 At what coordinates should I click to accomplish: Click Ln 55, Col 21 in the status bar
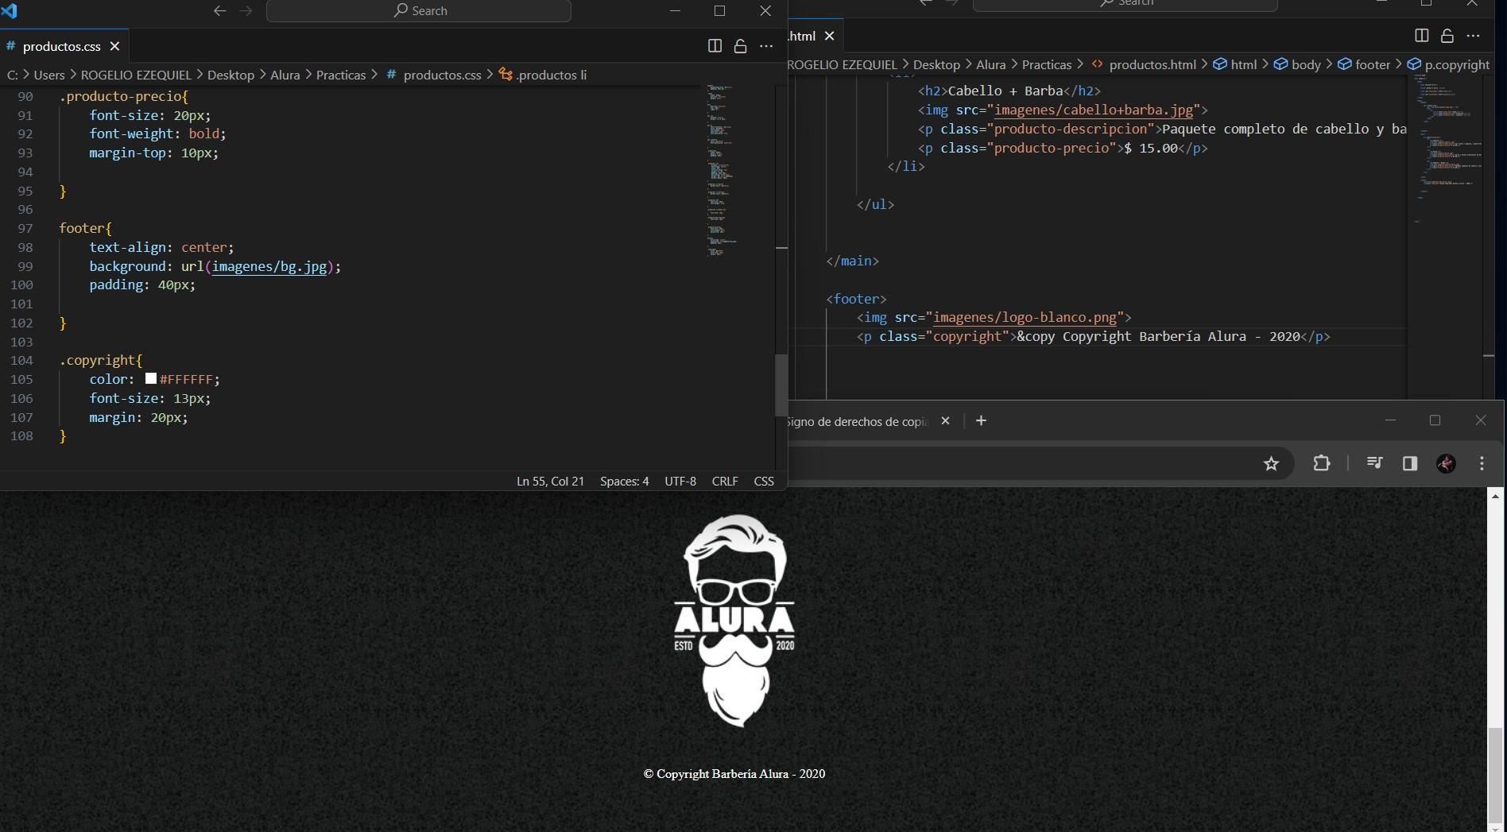[550, 482]
